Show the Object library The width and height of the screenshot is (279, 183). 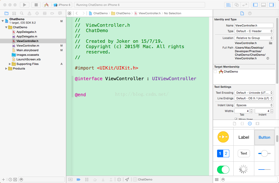pos(250,124)
